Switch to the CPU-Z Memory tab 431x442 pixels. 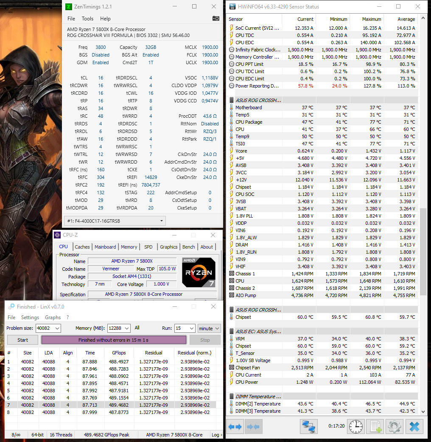pos(129,246)
